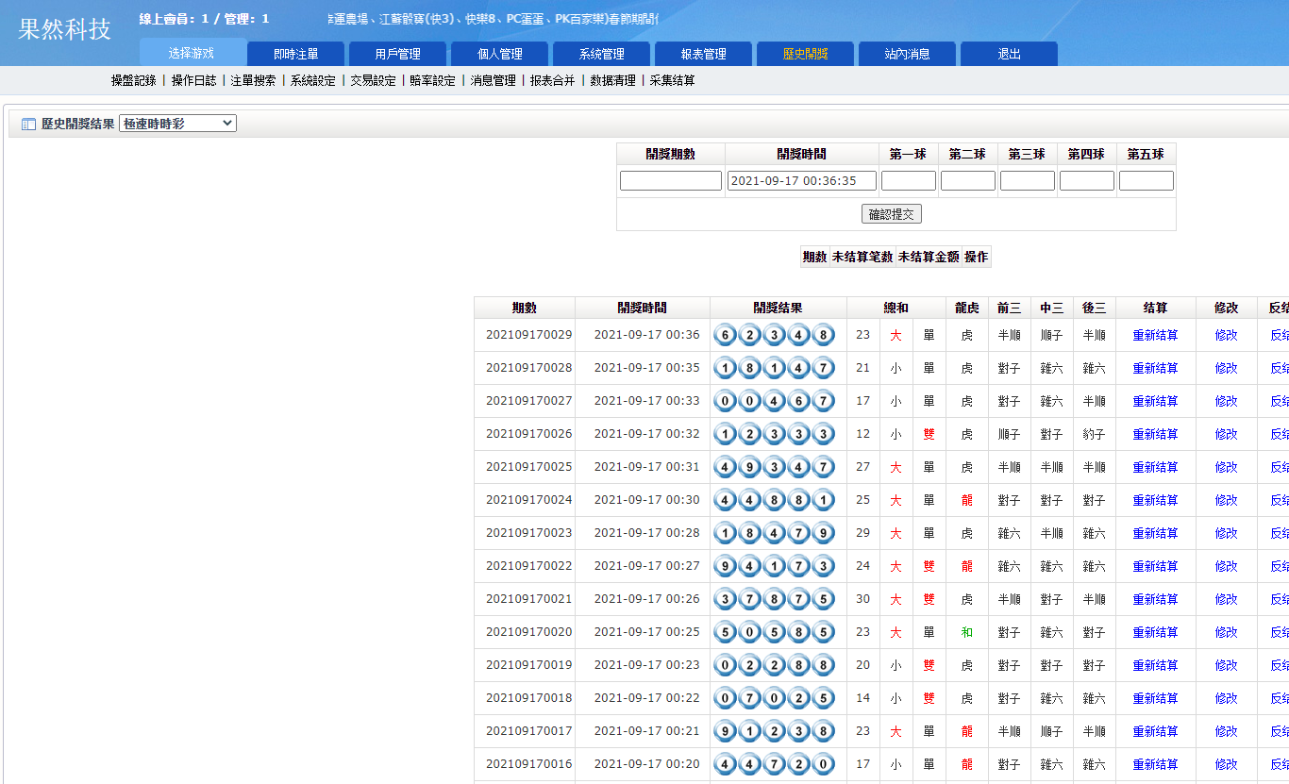1289x784 pixels.
Task: Open 交易設定 transaction settings
Action: [372, 81]
